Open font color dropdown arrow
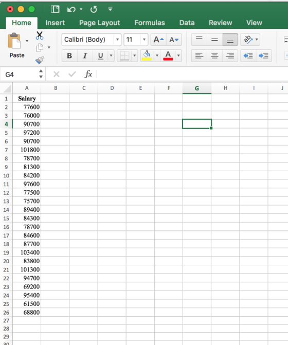Viewport: 288px width, 345px height. [178, 56]
